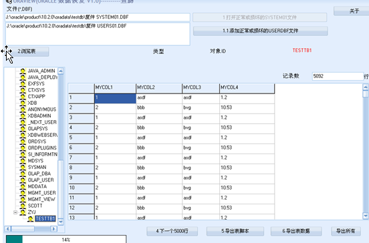Click the CTXSYS user icon

23,90
